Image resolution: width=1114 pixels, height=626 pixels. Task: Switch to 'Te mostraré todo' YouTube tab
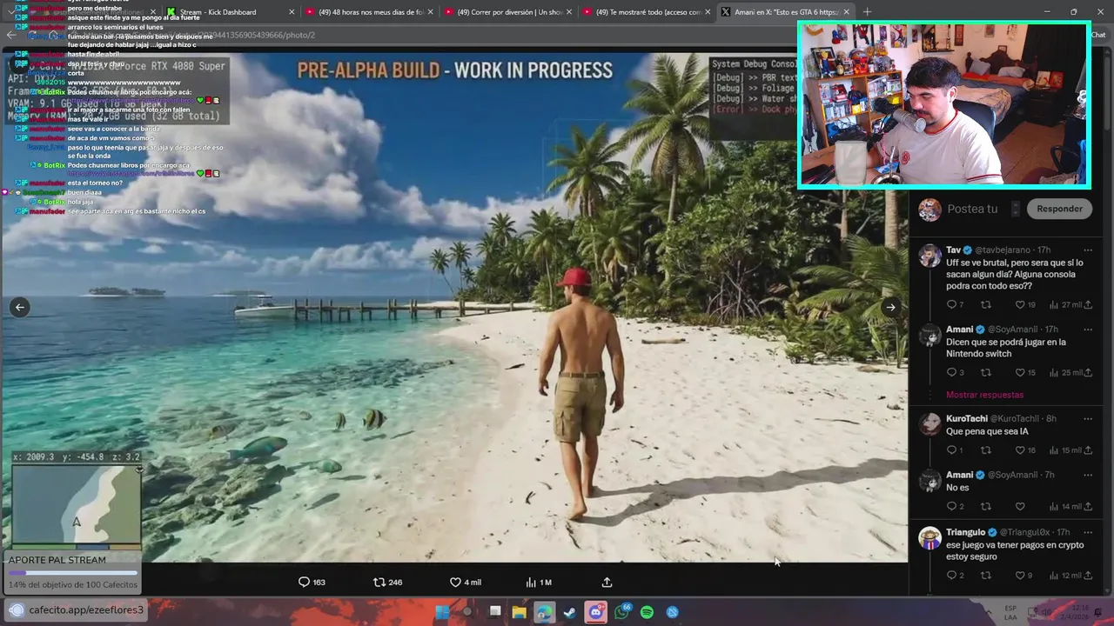(647, 12)
